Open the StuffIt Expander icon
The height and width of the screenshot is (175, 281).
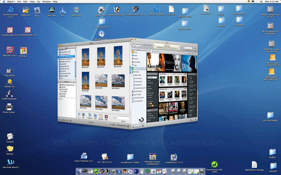coord(9,93)
